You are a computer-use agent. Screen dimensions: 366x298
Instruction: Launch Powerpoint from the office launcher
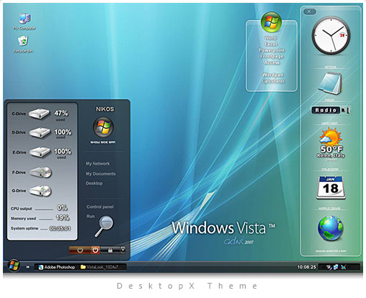[272, 50]
